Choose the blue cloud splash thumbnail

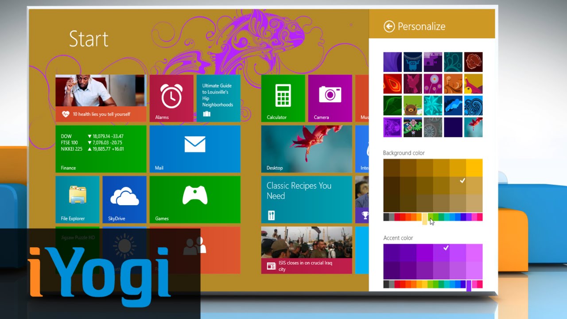pyautogui.click(x=453, y=105)
